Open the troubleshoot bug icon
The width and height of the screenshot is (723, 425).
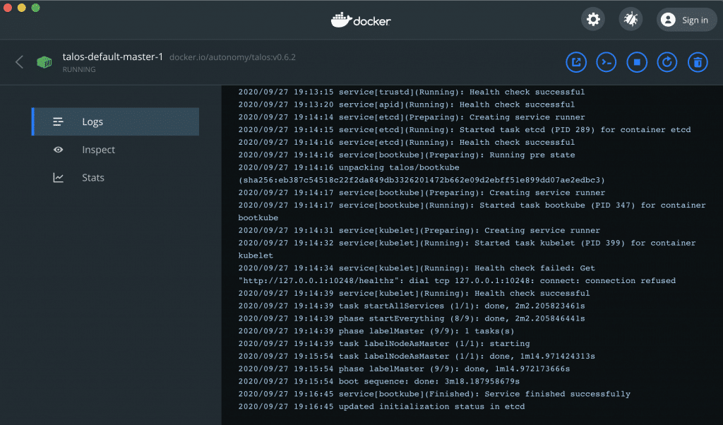(631, 19)
